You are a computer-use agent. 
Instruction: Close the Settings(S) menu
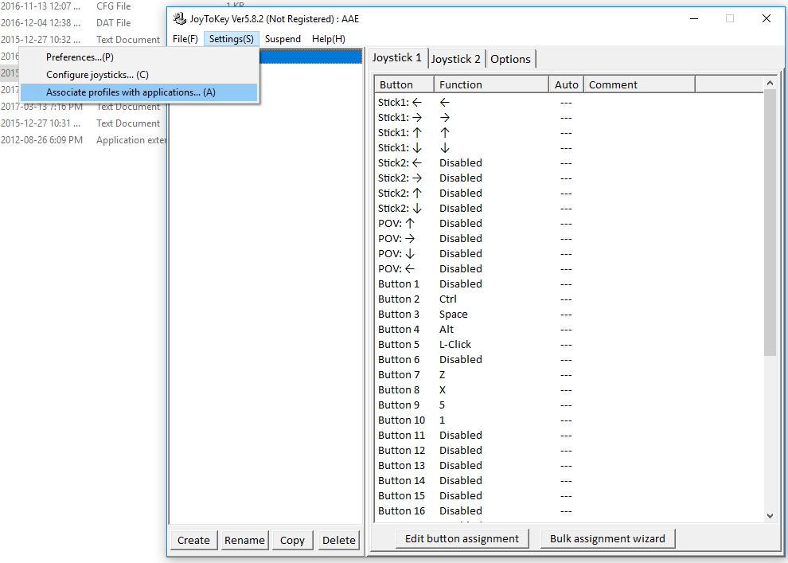tap(231, 39)
